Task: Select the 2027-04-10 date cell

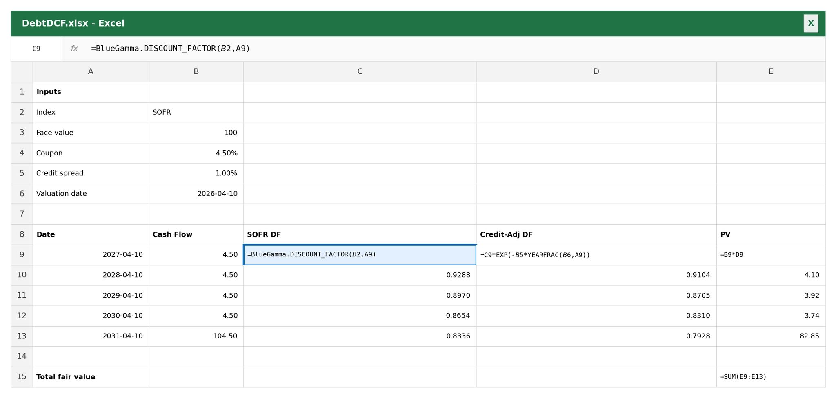Action: point(91,255)
